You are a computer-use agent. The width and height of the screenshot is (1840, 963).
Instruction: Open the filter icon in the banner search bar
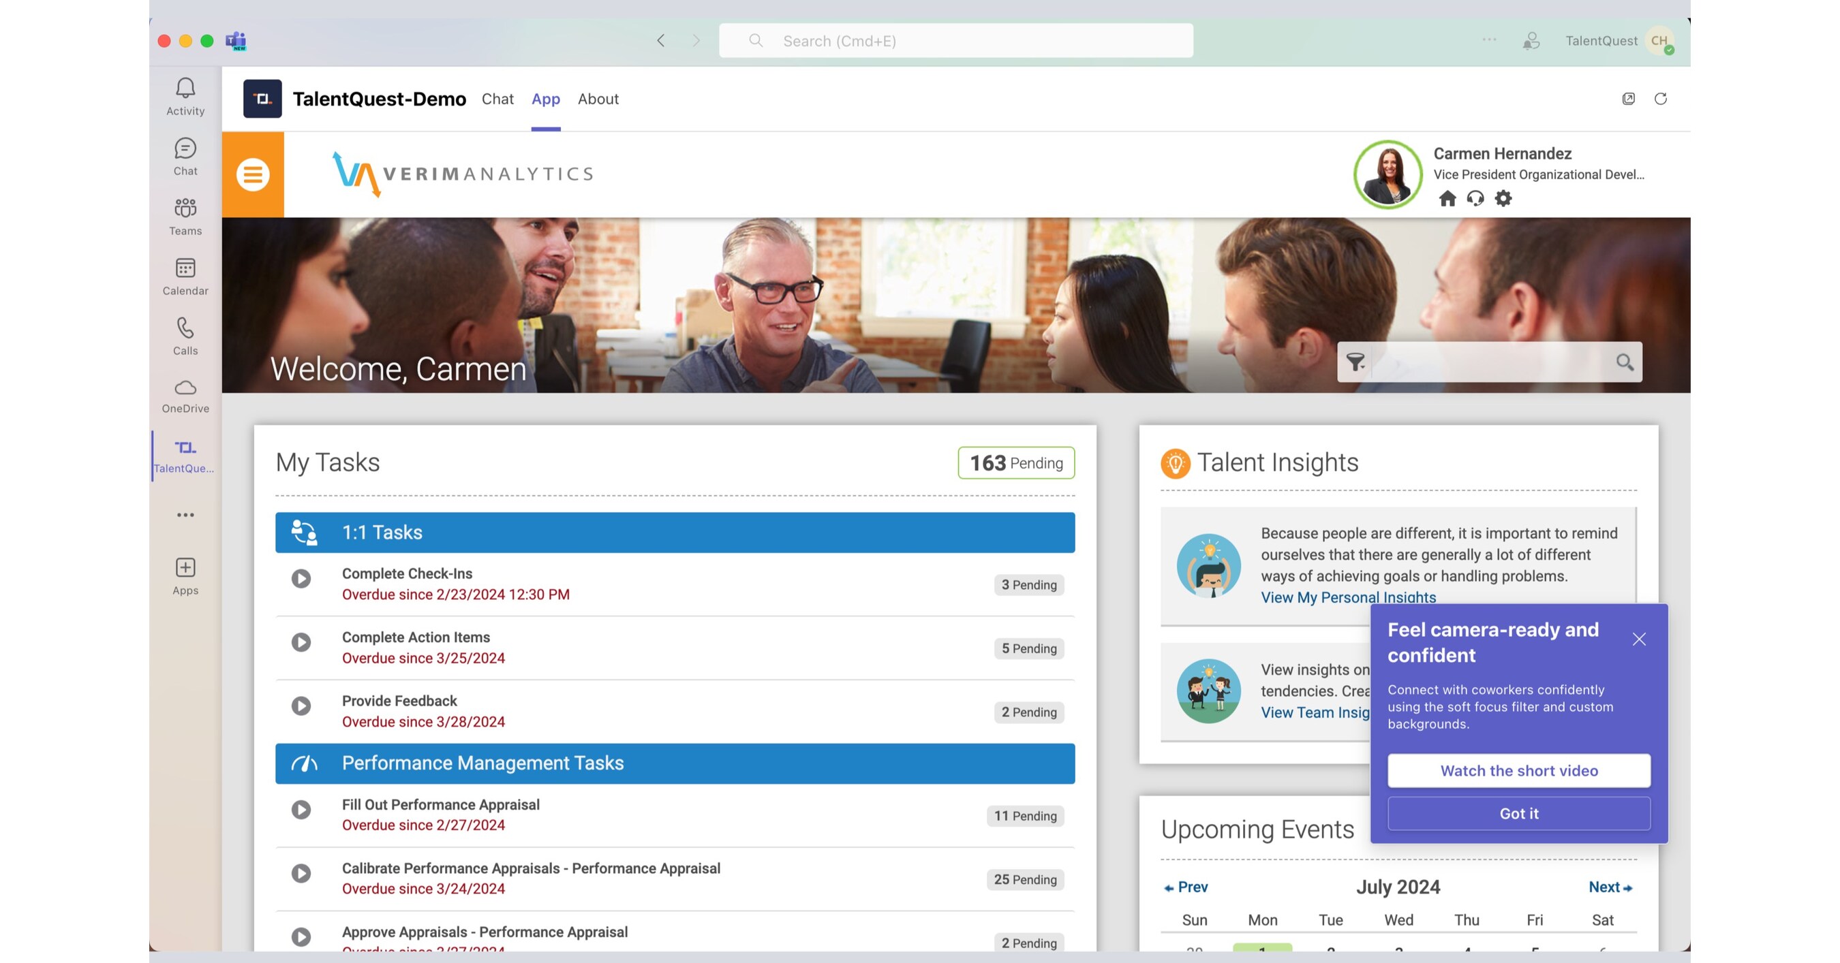coord(1355,362)
